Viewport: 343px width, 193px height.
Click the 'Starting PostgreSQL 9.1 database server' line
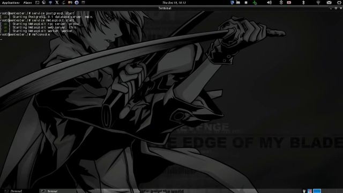(x=46, y=17)
